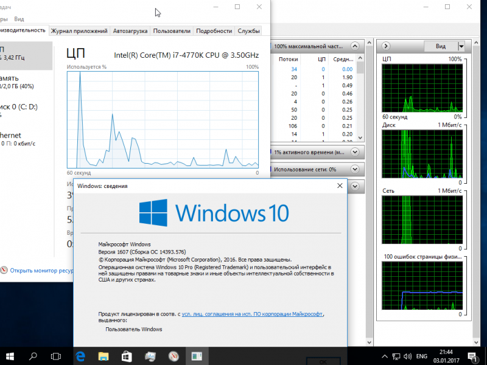Click the Диск graph in Resource Monitor
Screen dimensions: 487x365
pyautogui.click(x=422, y=154)
